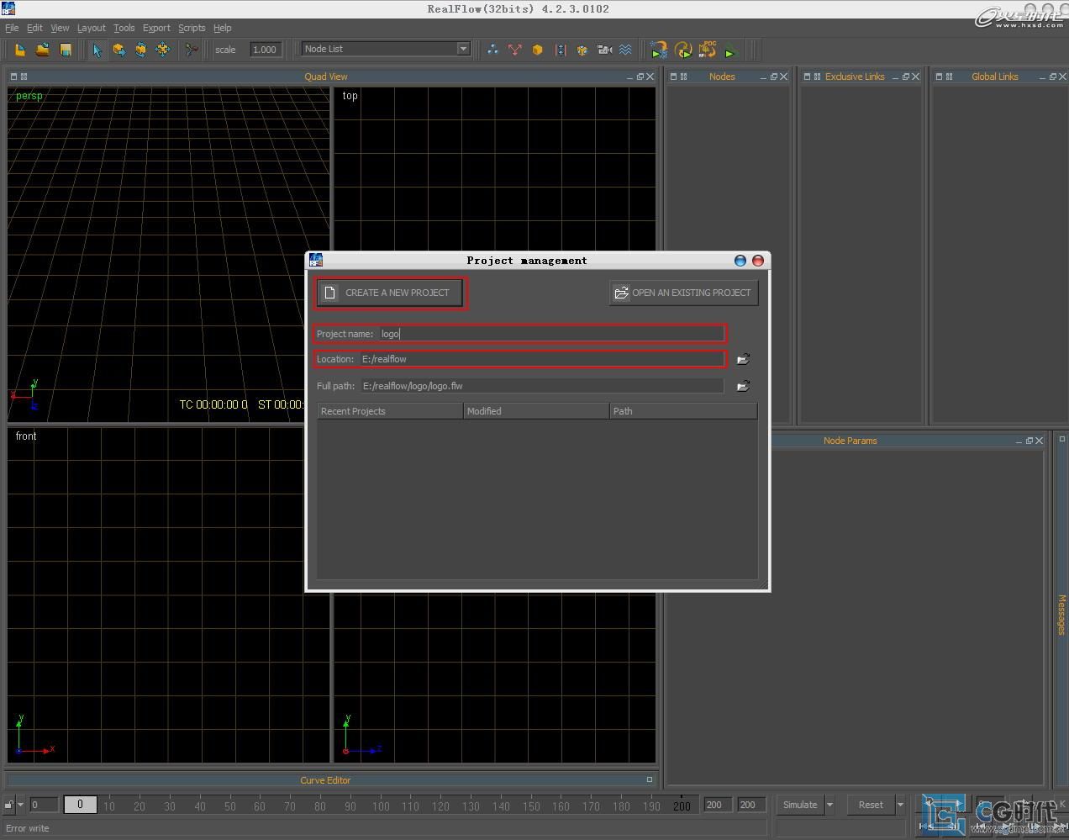Select the move node tool

pyautogui.click(x=119, y=50)
